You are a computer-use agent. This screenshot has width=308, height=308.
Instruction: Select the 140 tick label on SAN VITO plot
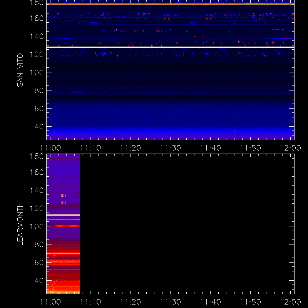(37, 36)
